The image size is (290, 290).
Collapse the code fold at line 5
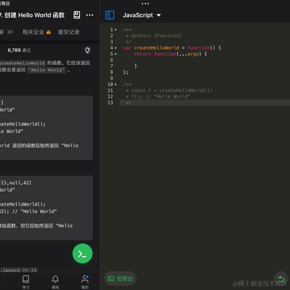pos(115,54)
